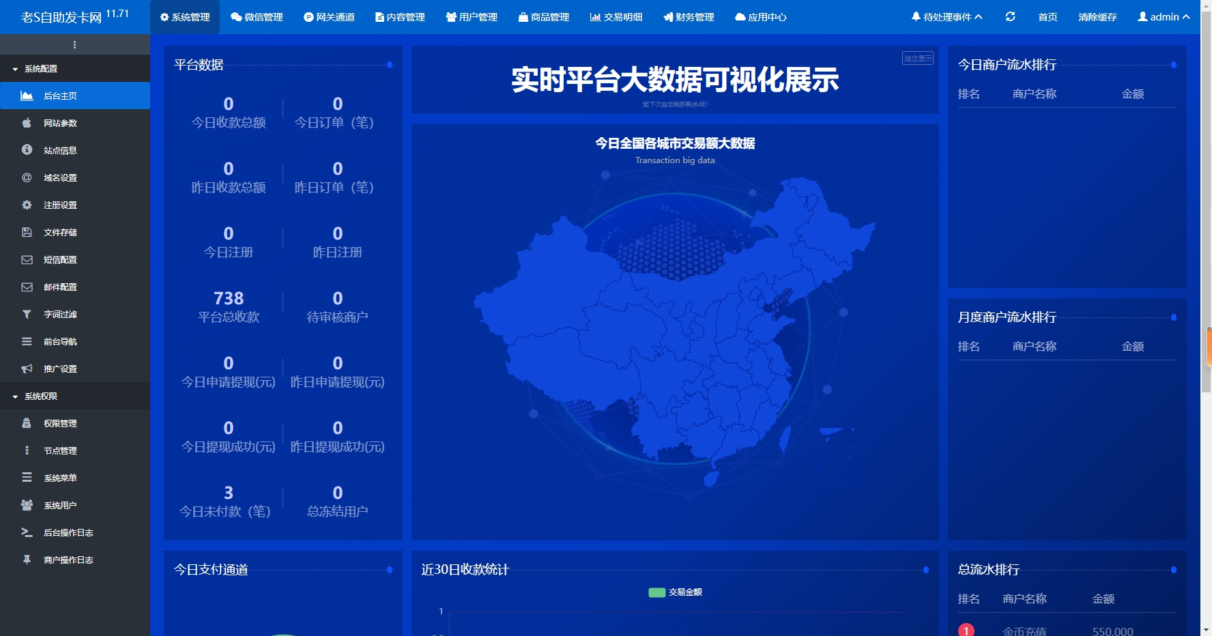The image size is (1212, 636).
Task: Click the 今日支付通道 heading
Action: click(211, 570)
